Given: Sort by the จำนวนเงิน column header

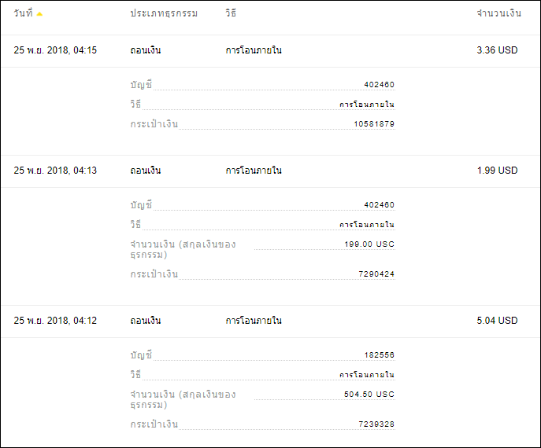Looking at the screenshot, I should pos(499,13).
